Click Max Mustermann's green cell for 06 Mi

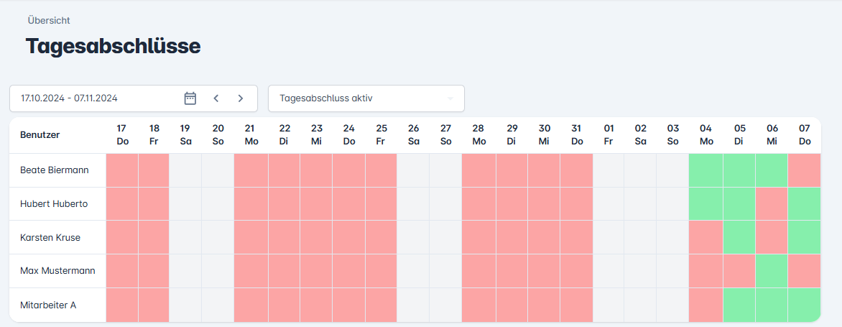click(772, 271)
